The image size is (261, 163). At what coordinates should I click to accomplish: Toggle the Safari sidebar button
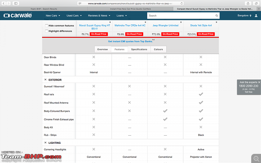click(16, 3)
